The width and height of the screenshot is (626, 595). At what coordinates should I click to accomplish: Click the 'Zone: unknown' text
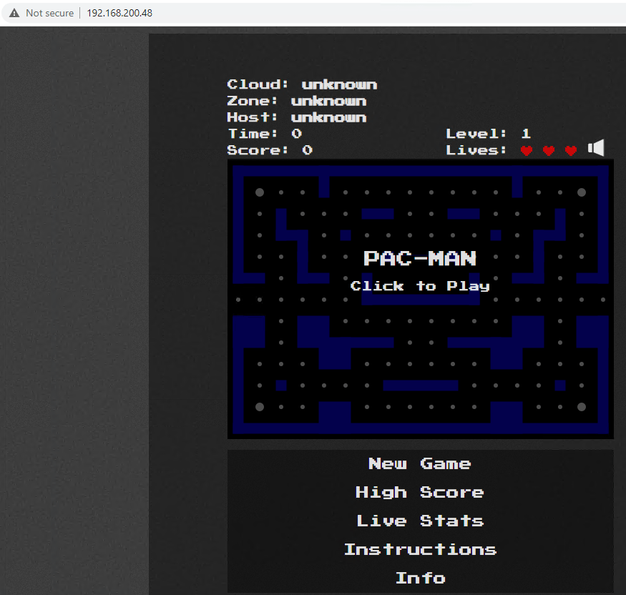coord(297,101)
